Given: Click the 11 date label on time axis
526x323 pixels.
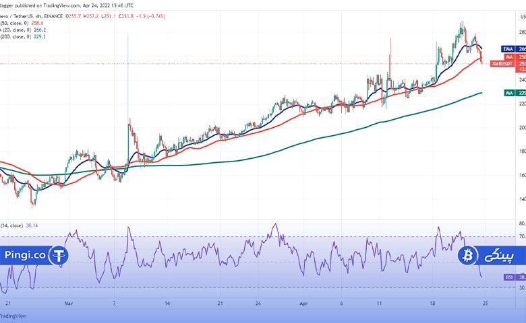Looking at the screenshot, I should [379, 303].
